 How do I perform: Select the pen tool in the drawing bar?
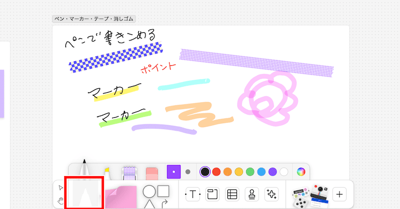pos(84,170)
